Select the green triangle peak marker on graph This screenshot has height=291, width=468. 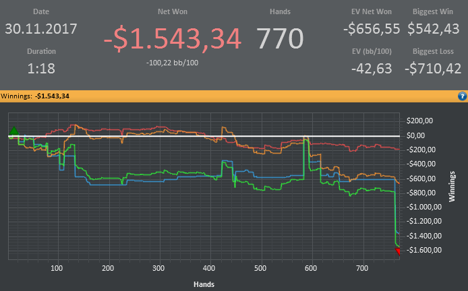click(x=13, y=131)
